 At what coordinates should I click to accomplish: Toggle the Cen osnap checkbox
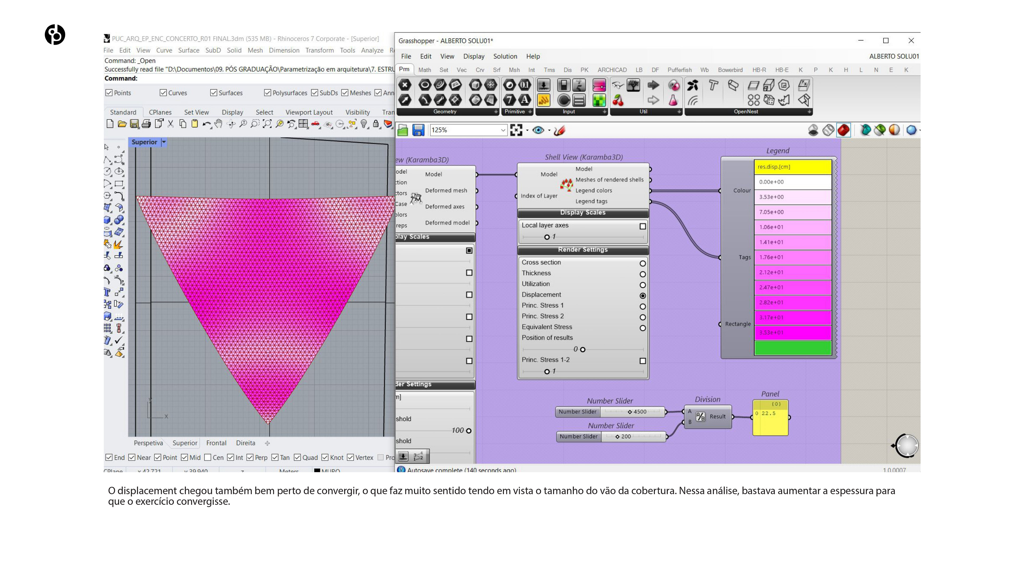[208, 458]
